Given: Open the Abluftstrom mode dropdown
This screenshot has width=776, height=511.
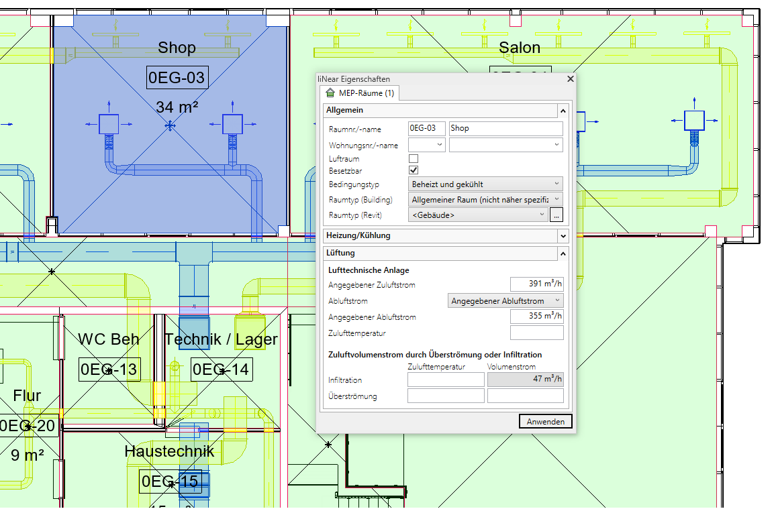Looking at the screenshot, I should [x=505, y=301].
